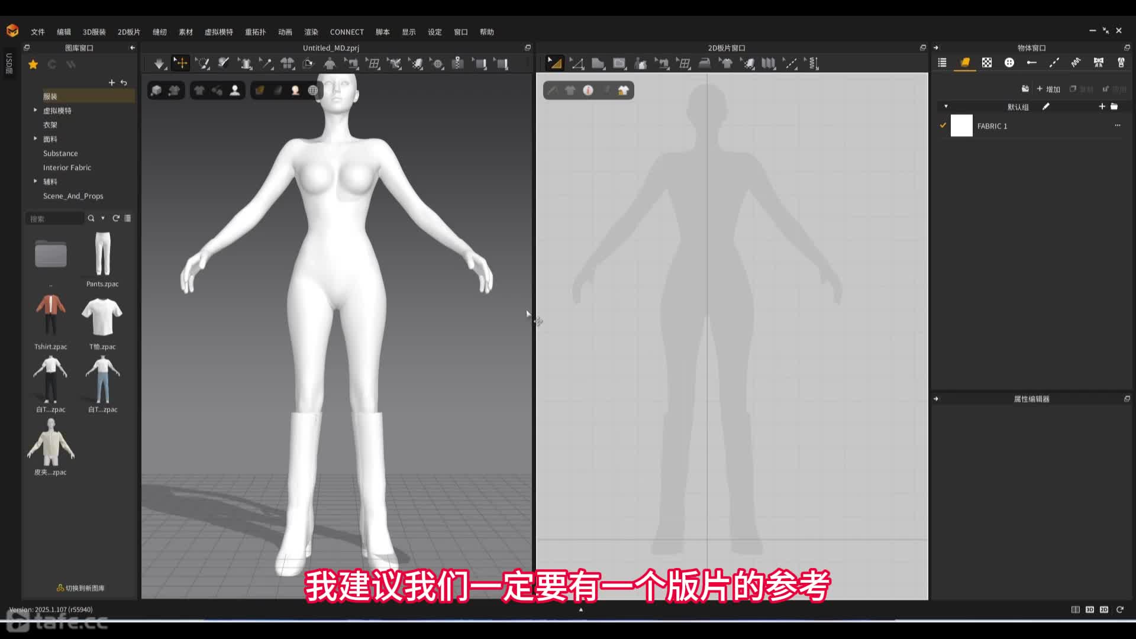Open the 3D服装 menu
Viewport: 1136px width, 639px height.
tap(94, 32)
